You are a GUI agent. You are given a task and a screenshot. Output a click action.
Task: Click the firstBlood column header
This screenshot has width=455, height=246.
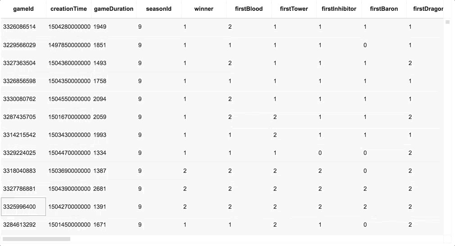[249, 9]
